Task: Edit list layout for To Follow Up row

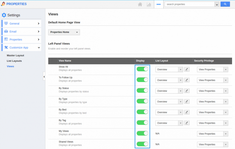Action: 187,80
